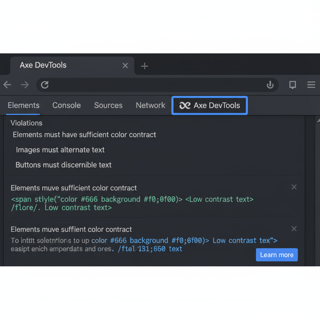Click the screen cast icon
Image resolution: width=320 pixels, height=320 pixels.
pyautogui.click(x=292, y=85)
